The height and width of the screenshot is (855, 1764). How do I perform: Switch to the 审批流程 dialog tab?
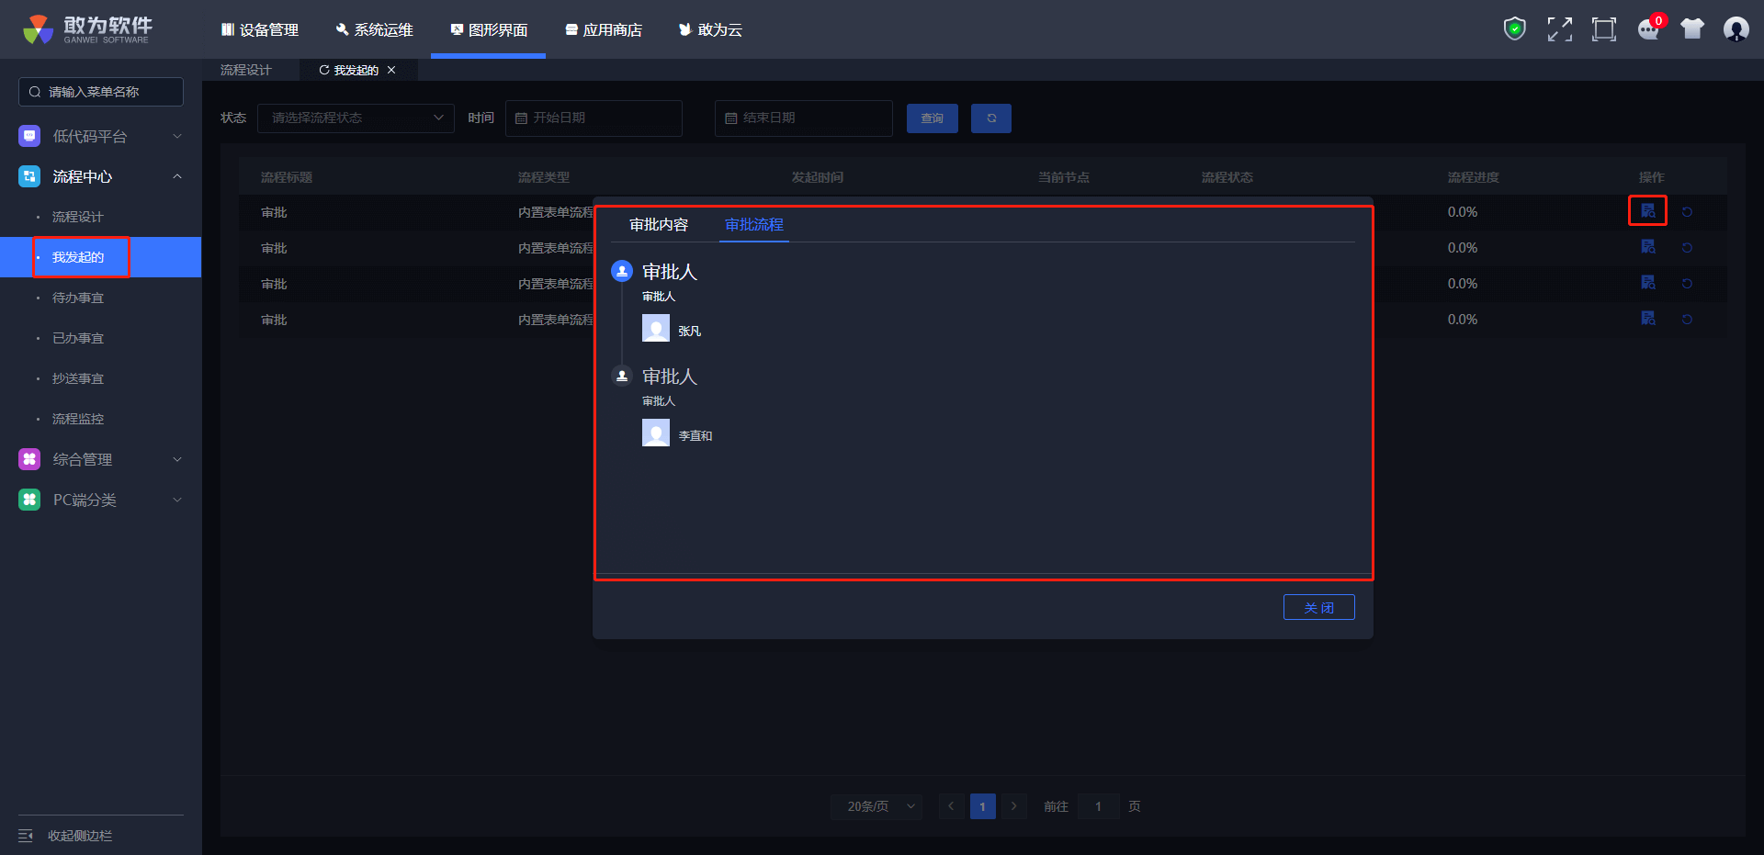coord(754,225)
